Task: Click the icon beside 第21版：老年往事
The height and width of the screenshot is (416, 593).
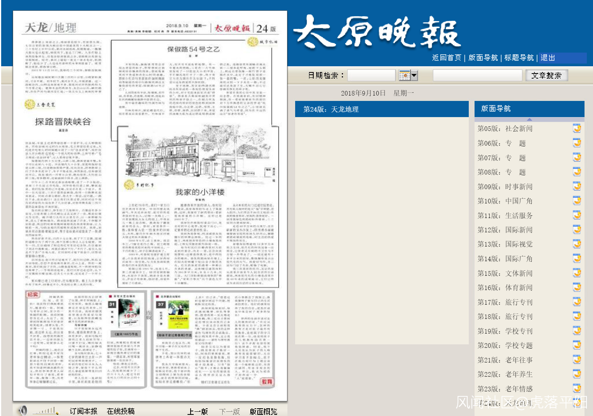Action: 577,359
